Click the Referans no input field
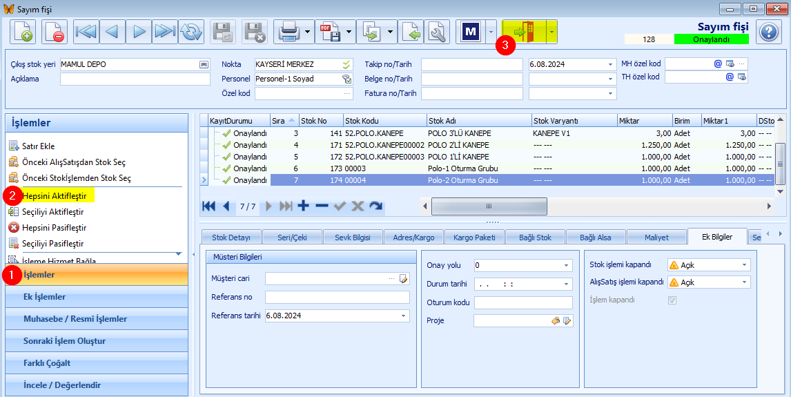Screen dimensions: 791x397 pos(338,297)
